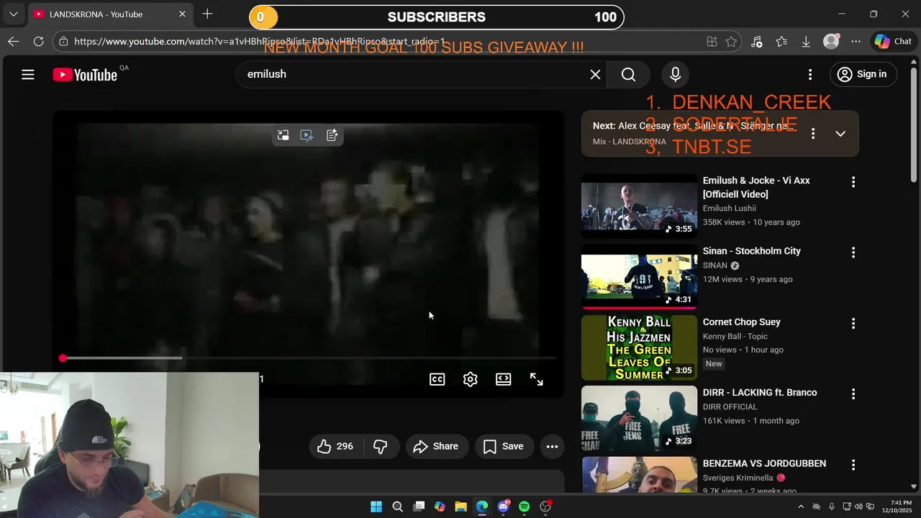Click the apps-plus icon in address bar

(x=712, y=42)
